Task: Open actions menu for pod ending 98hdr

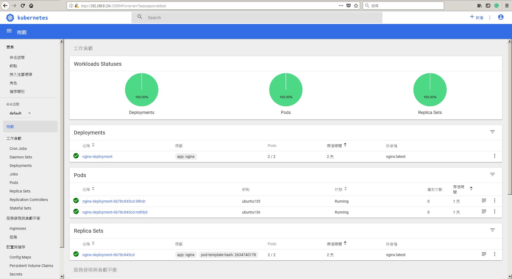Action: [x=495, y=201]
